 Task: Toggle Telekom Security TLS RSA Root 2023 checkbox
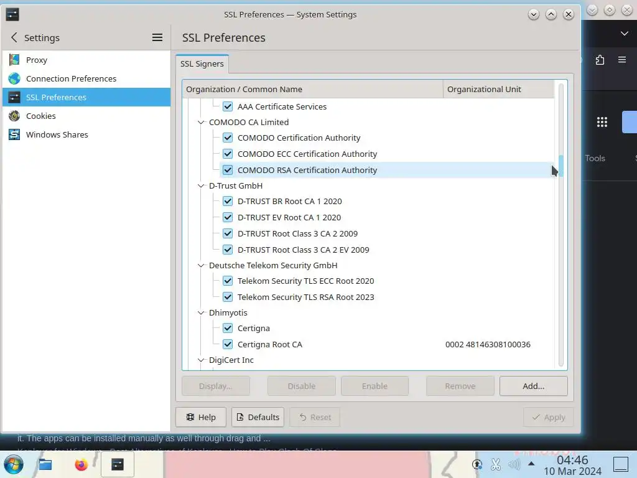[x=228, y=297]
